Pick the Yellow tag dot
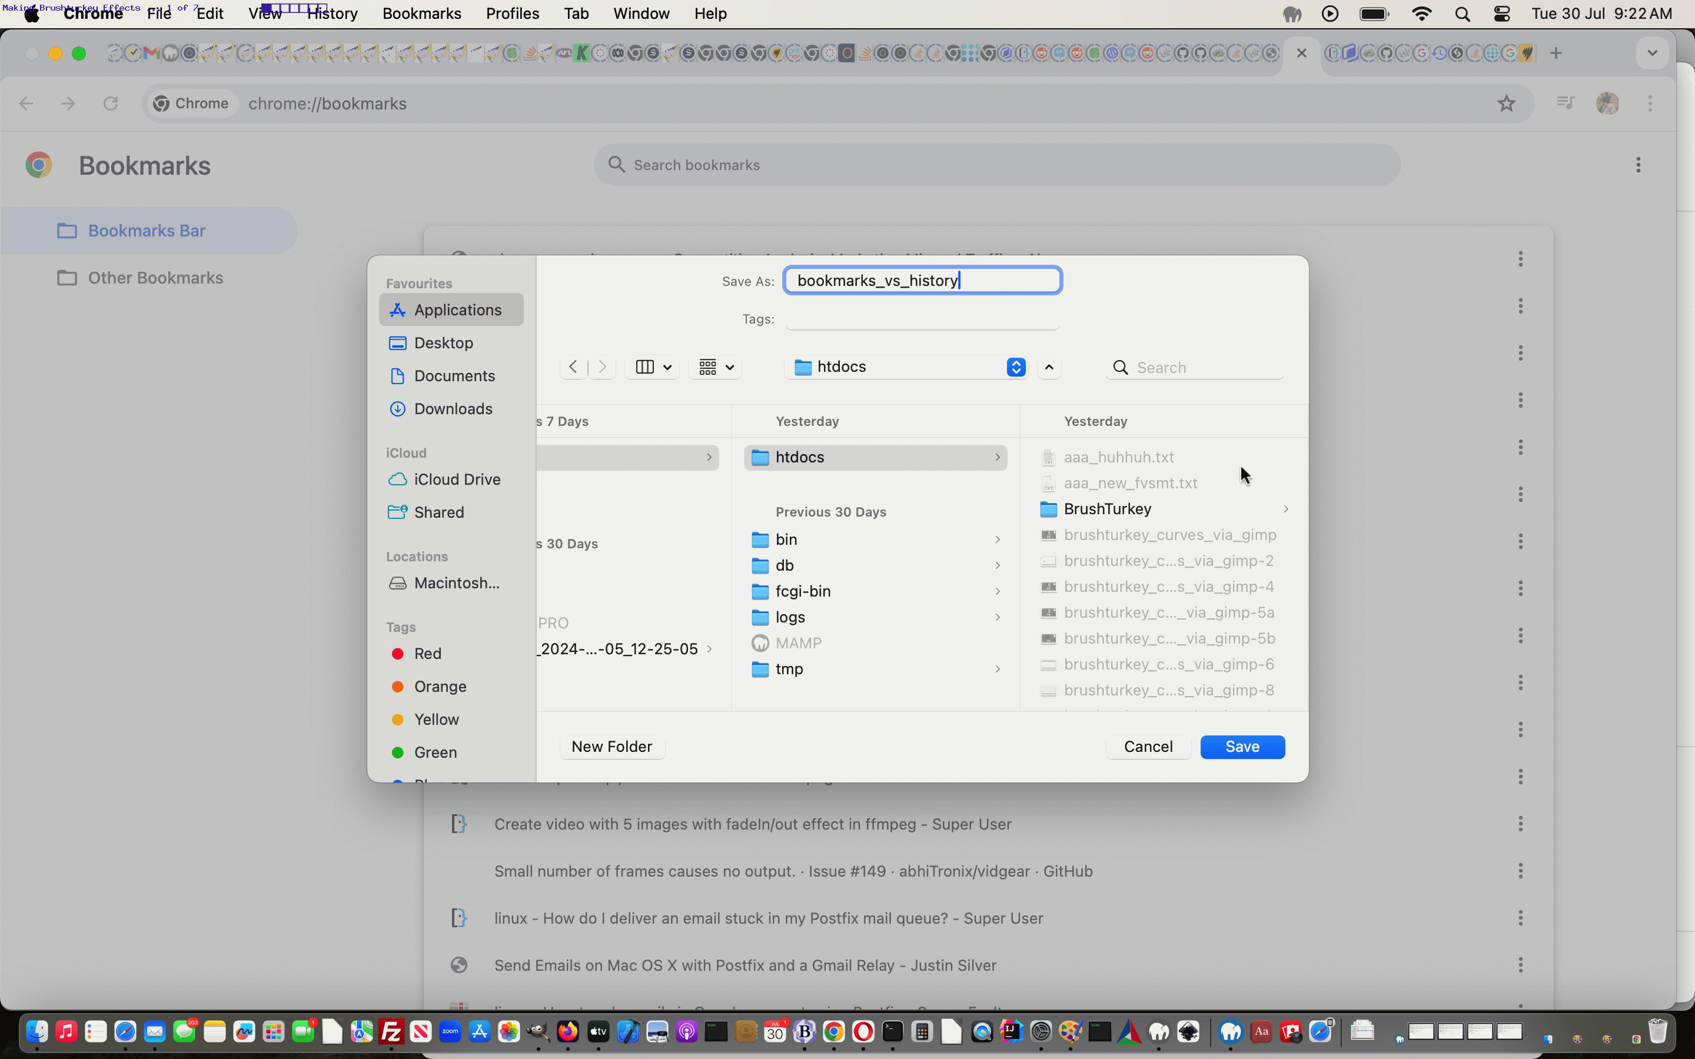This screenshot has width=1695, height=1059. 397,720
